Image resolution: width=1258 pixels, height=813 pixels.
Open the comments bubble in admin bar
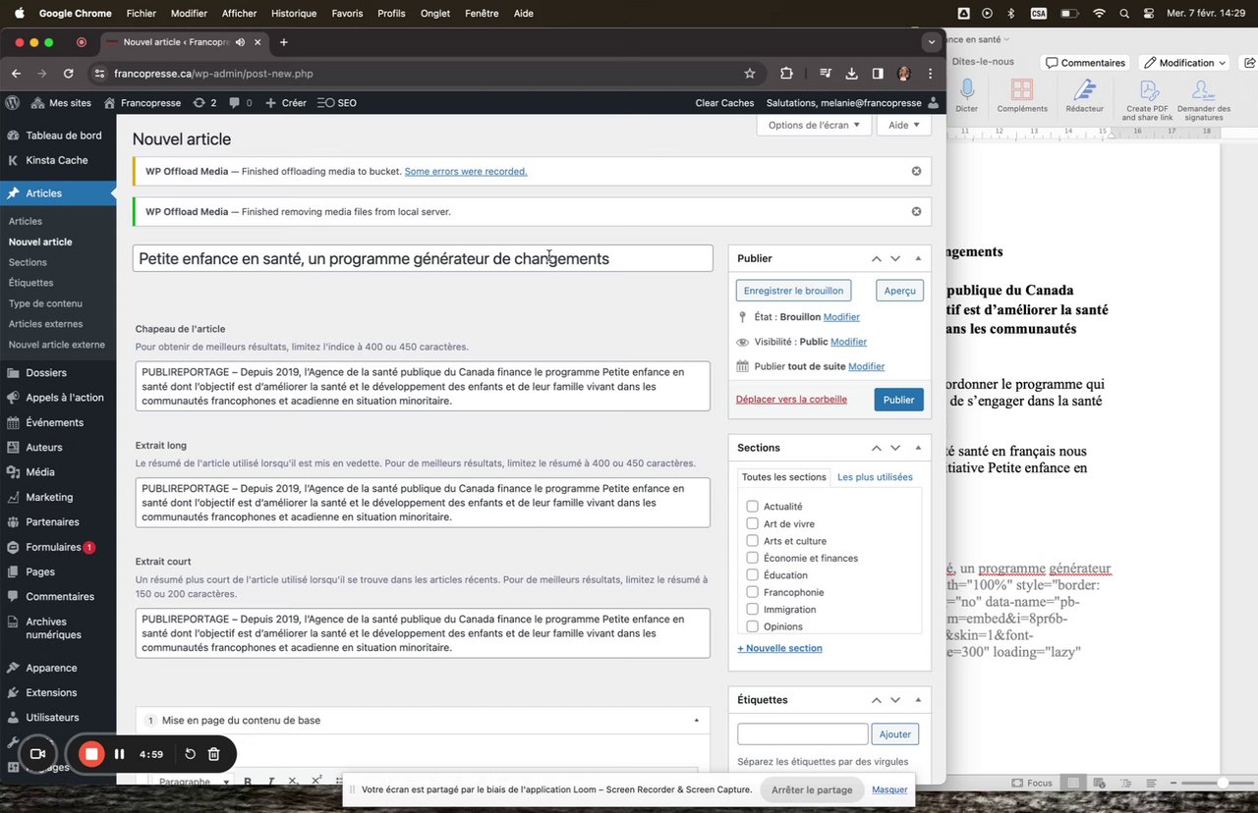coord(241,103)
